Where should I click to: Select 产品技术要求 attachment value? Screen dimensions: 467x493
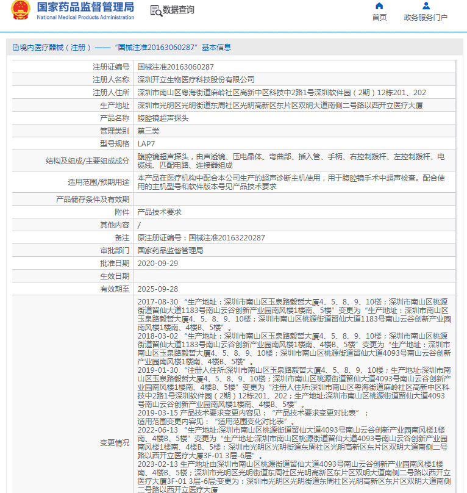159,212
